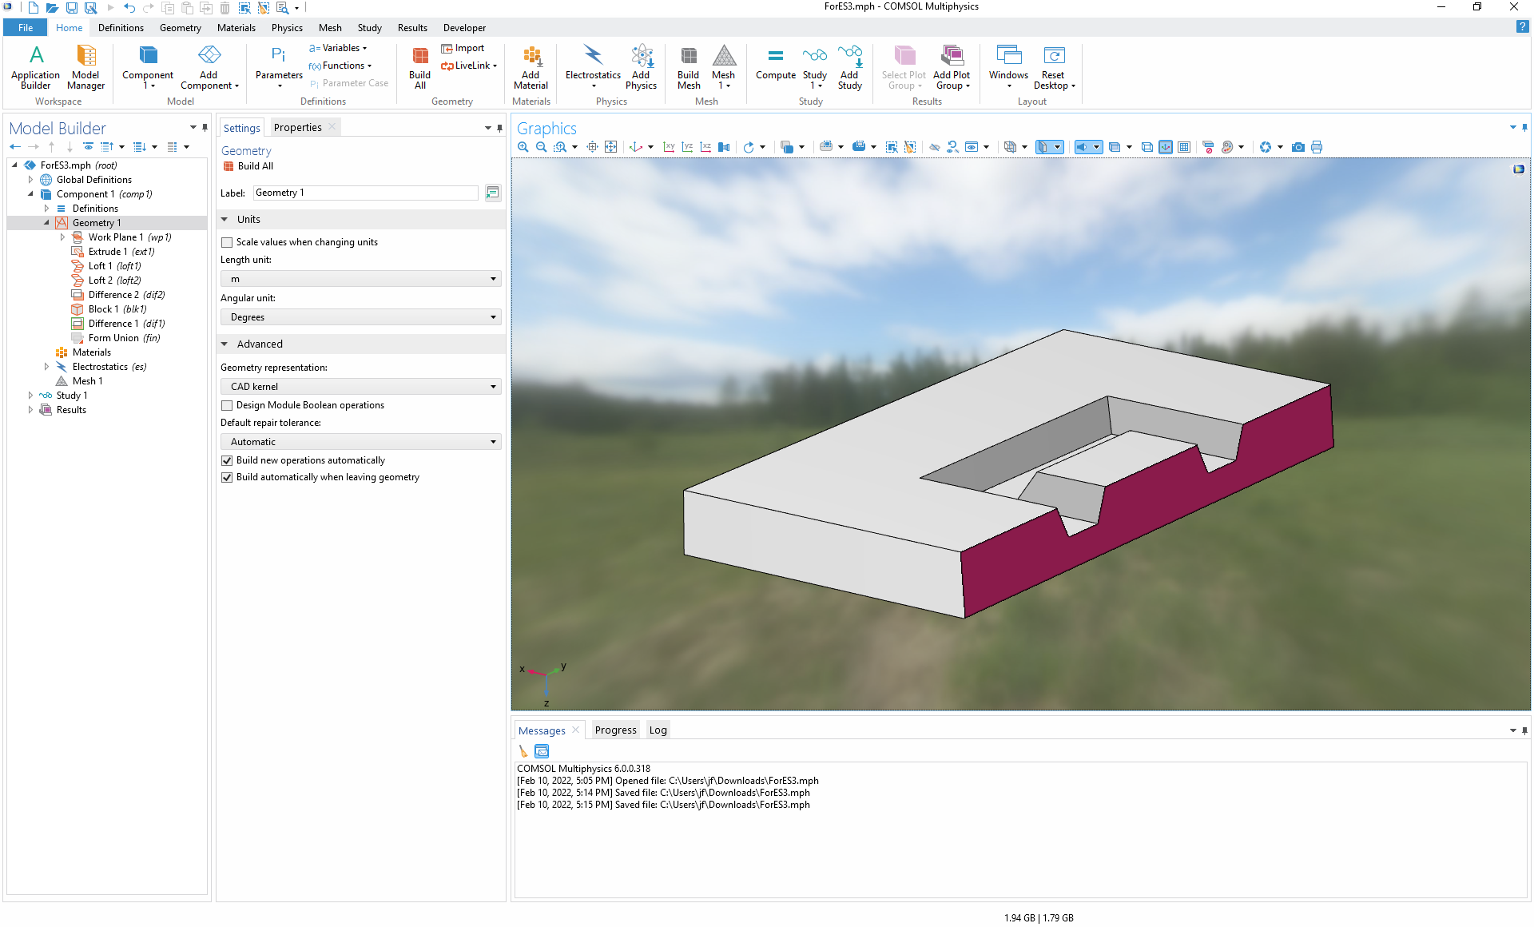
Task: Uncheck Build new operations automatically
Action: (x=228, y=460)
